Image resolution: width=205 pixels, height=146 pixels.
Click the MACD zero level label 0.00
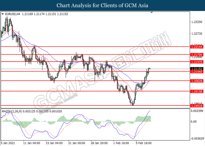(x=194, y=122)
